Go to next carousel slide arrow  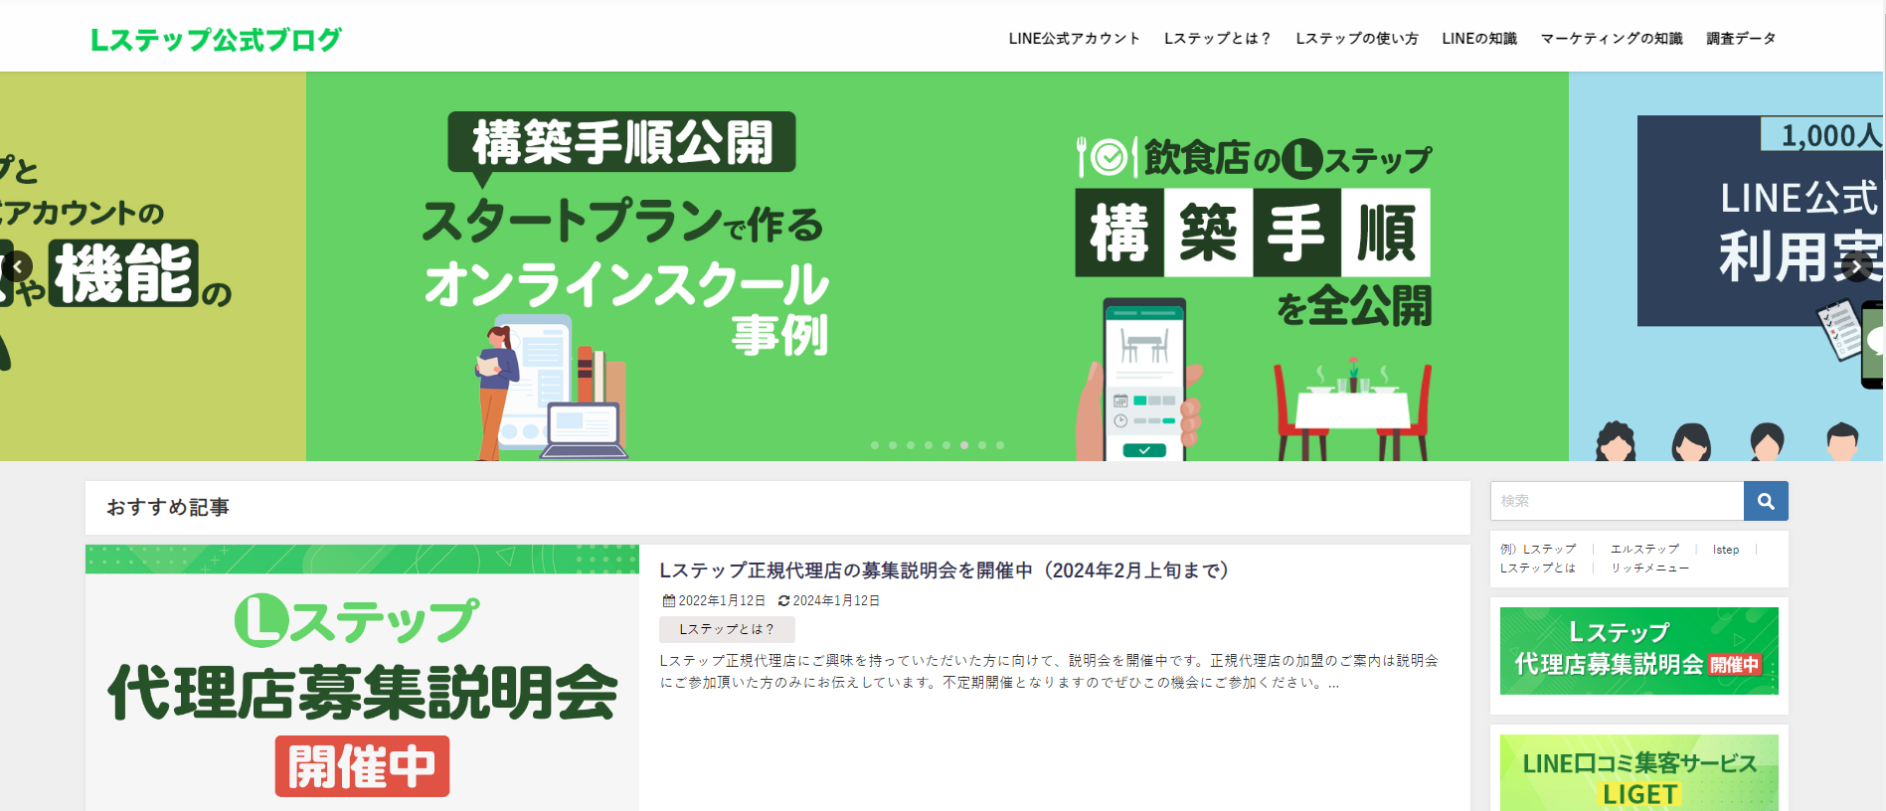point(1857,266)
